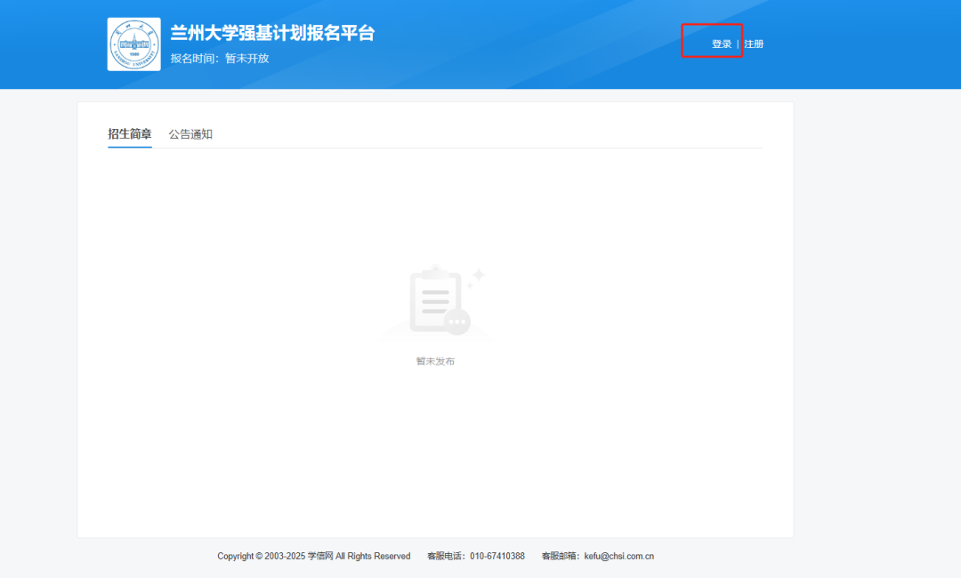Click the 暂未发布 placeholder text
Screen dimensions: 961x578
435,361
